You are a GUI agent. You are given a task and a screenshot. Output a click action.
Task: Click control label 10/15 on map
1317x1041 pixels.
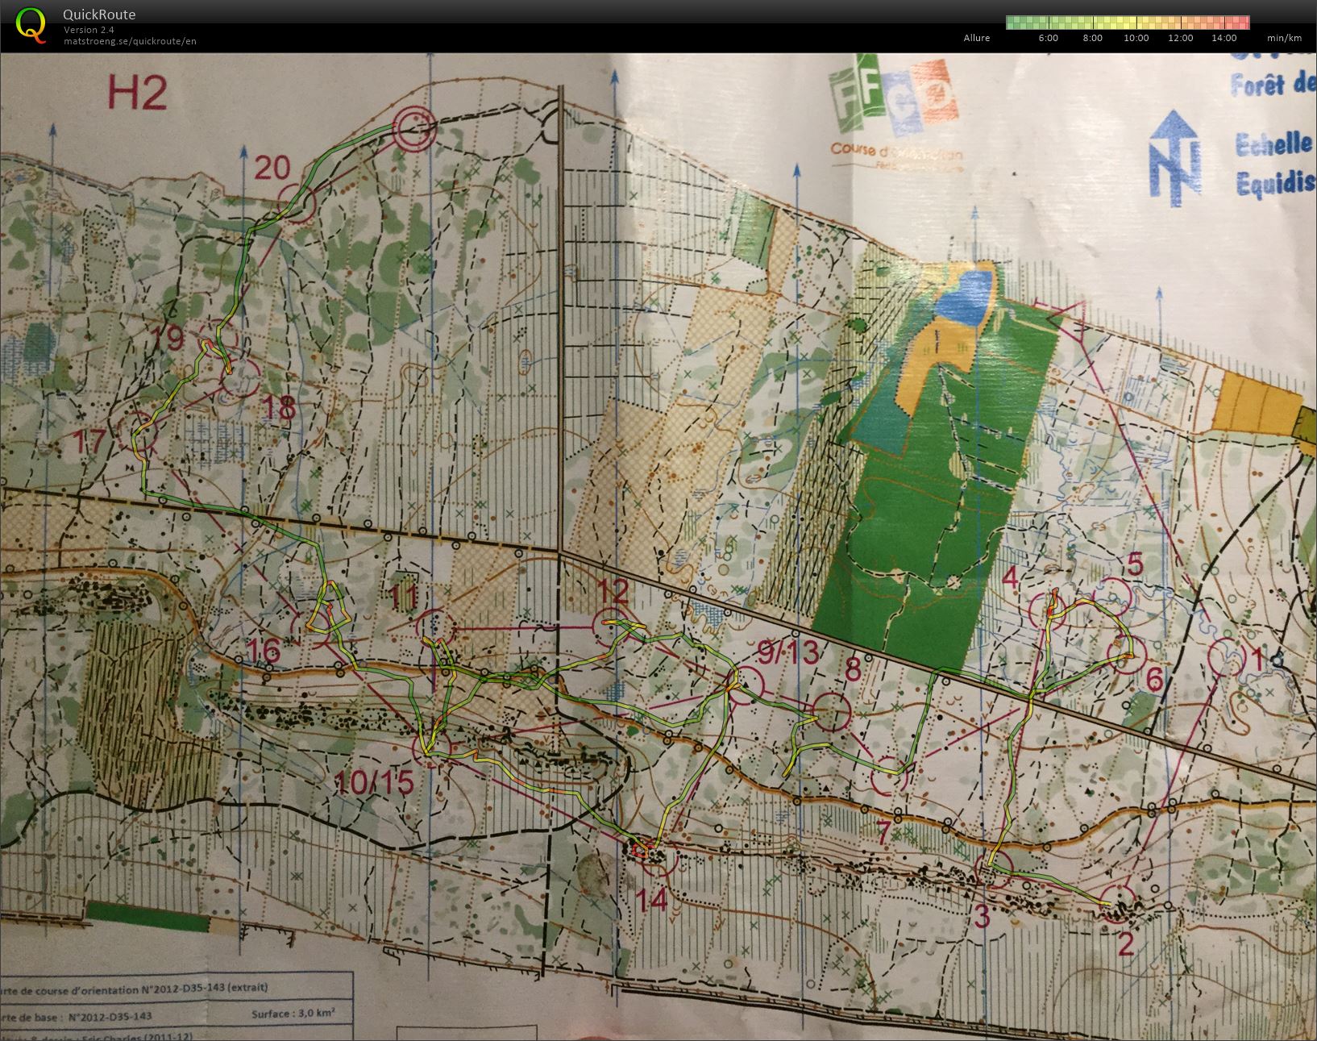375,781
